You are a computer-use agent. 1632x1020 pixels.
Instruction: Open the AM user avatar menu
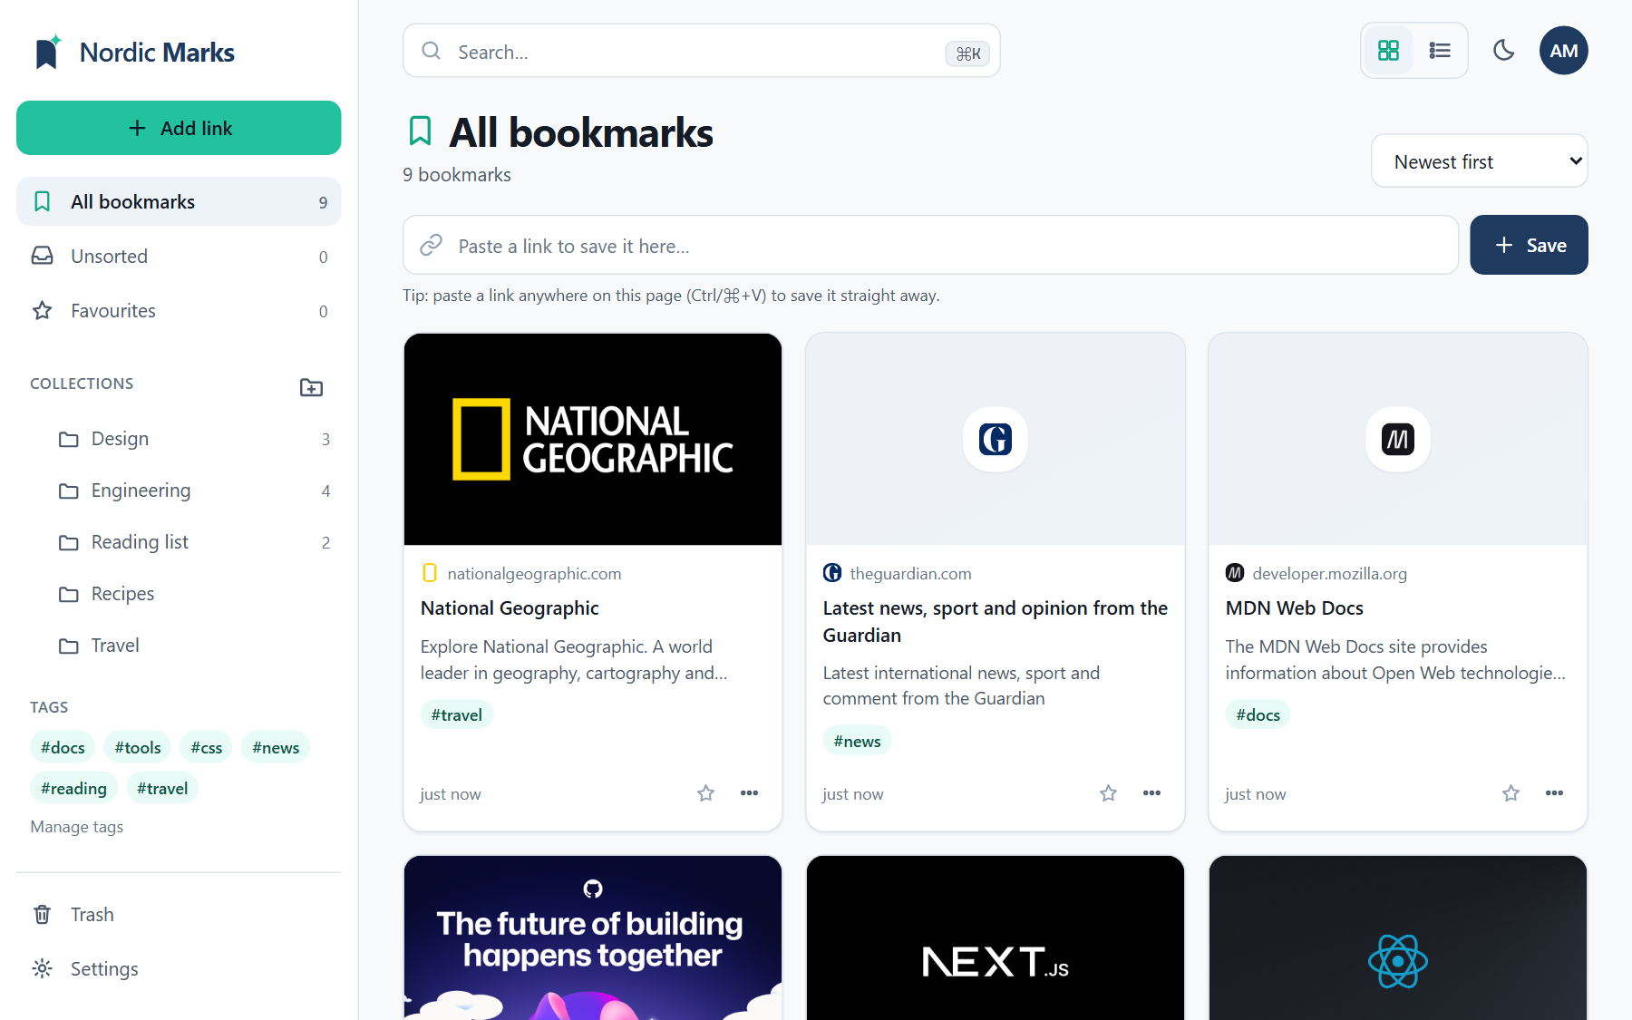click(1563, 51)
